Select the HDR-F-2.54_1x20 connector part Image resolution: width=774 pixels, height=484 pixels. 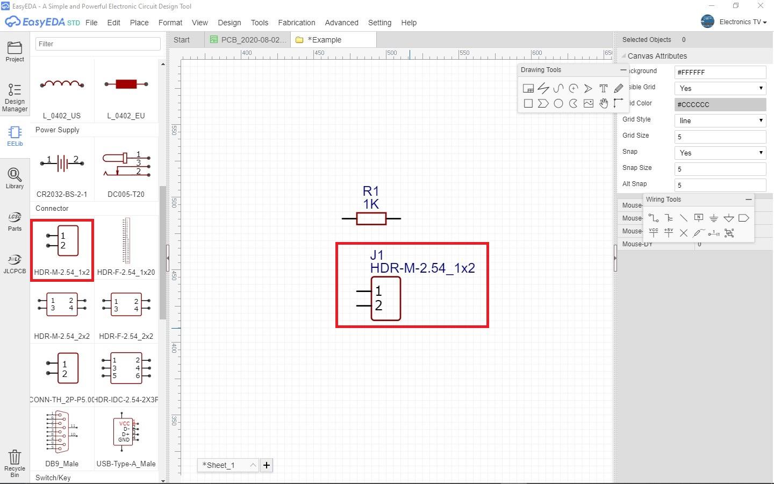[x=126, y=247]
